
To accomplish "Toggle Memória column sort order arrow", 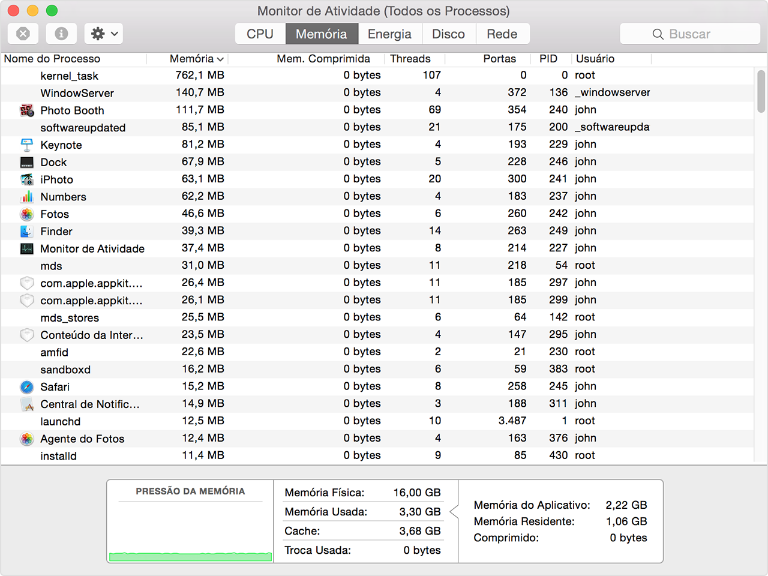I will [220, 59].
